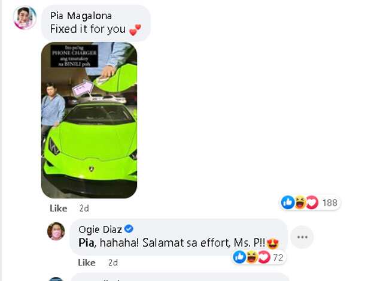Click Pia Magalona's name link

coord(81,16)
